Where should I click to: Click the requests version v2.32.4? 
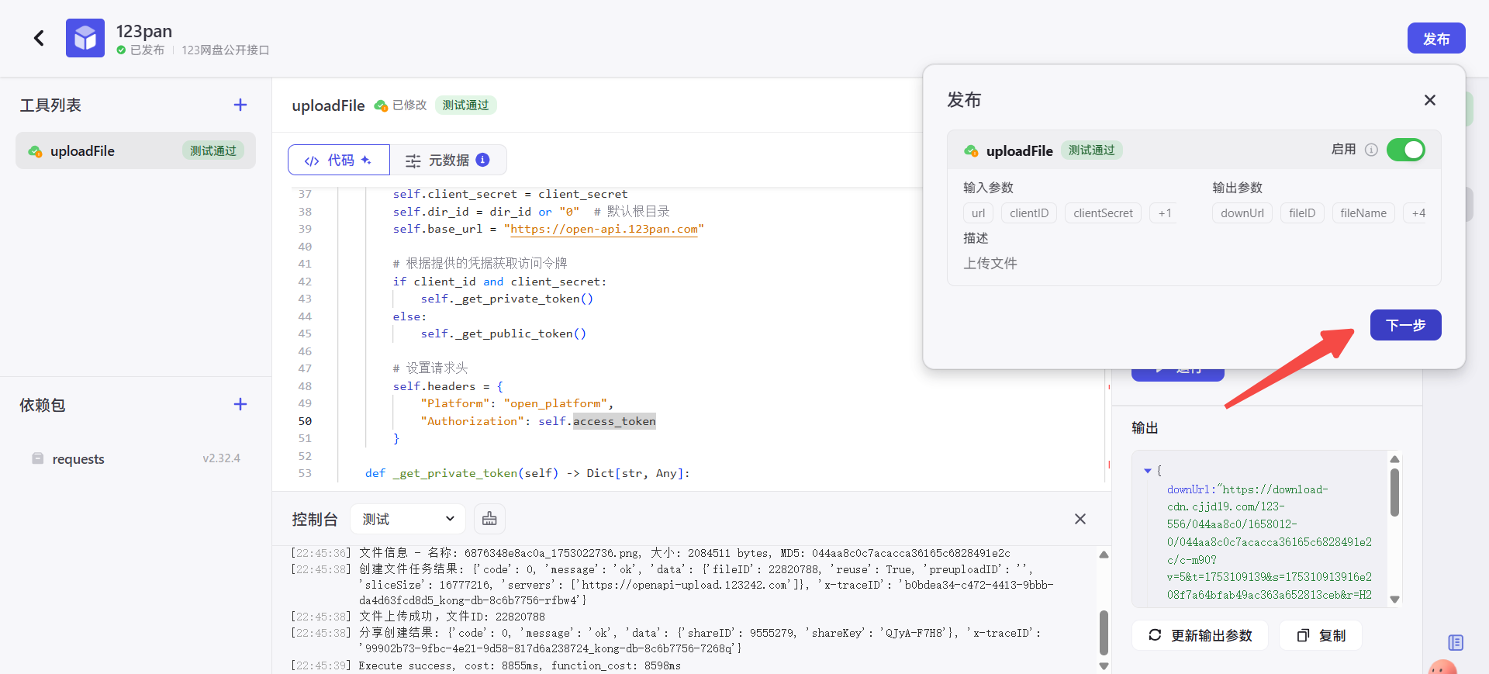221,458
